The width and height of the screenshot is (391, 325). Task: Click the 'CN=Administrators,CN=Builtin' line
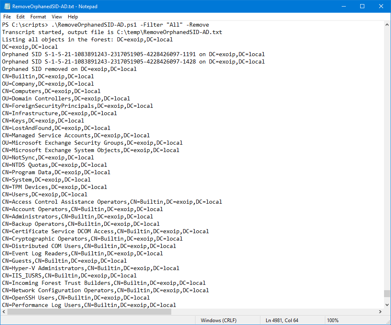(78, 217)
